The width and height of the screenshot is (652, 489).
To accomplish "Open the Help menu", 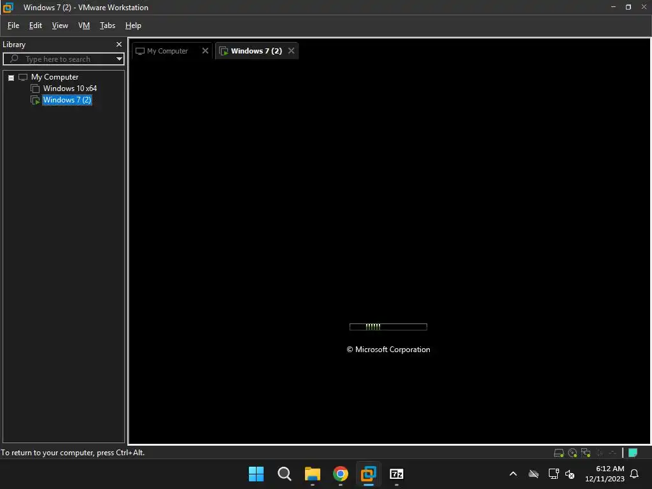I will (133, 25).
